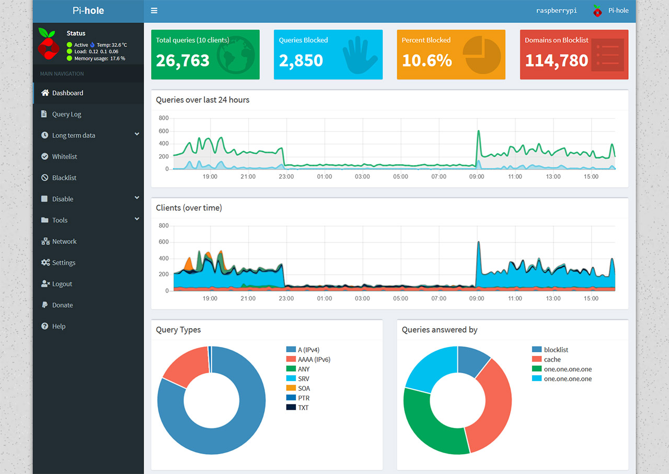The height and width of the screenshot is (474, 669).
Task: Click the AAAA (IPv6) legend color swatch
Action: click(291, 360)
